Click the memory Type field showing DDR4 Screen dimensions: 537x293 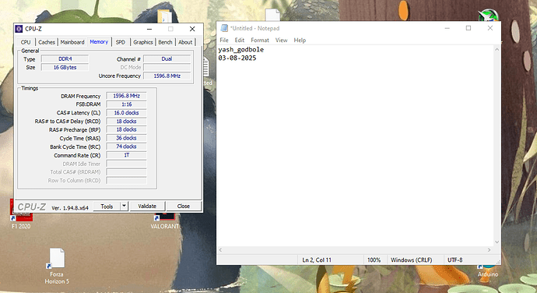(65, 59)
